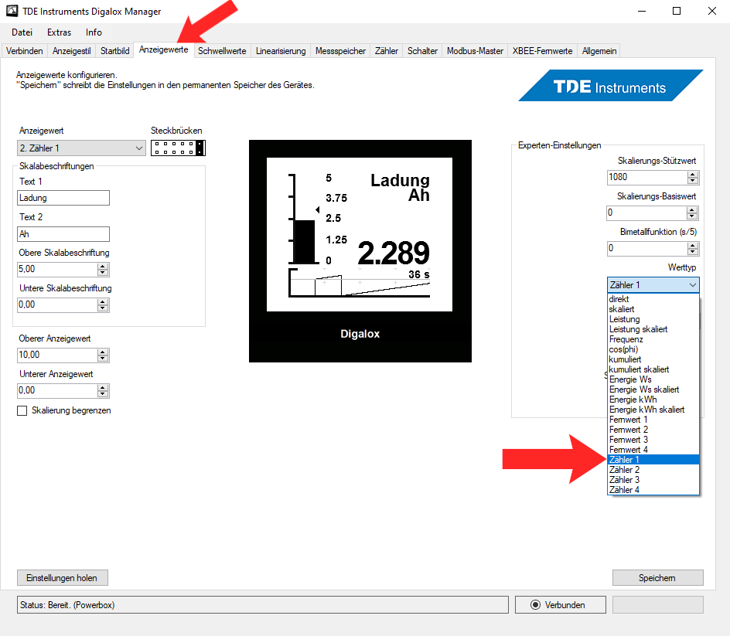Increase Bimetallfunktion value with up arrow
730x636 pixels.
pos(693,245)
